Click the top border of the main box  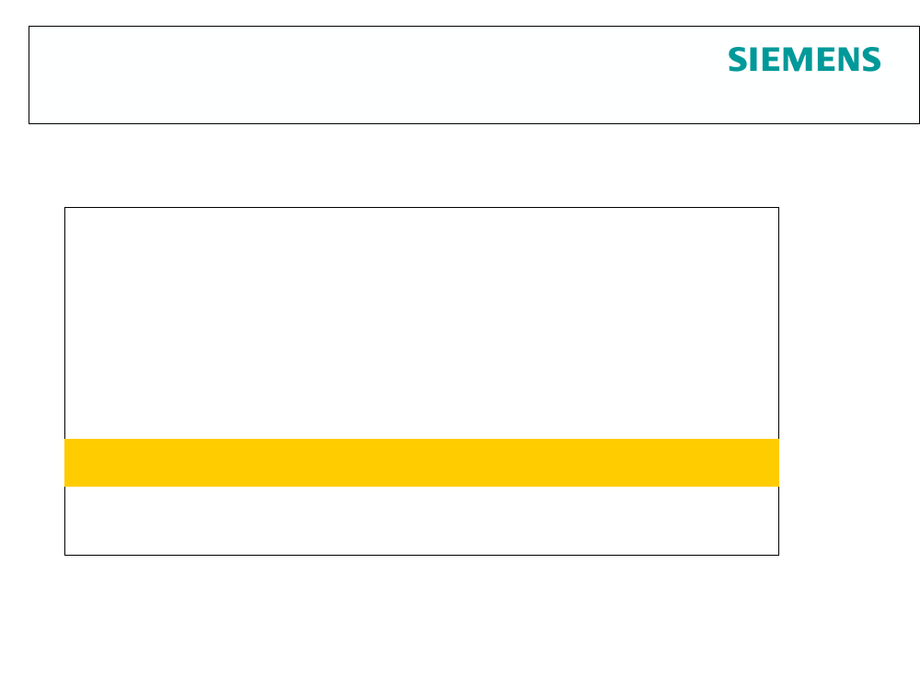[422, 207]
